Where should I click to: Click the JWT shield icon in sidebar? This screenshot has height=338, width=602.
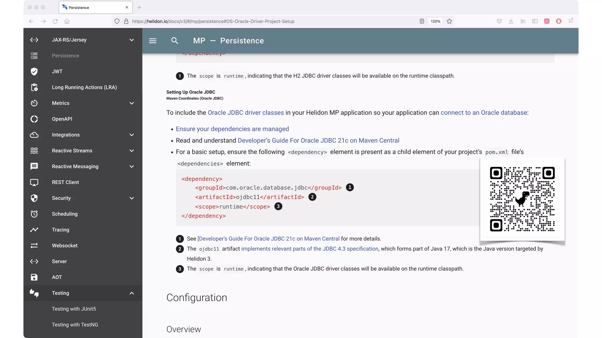34,72
